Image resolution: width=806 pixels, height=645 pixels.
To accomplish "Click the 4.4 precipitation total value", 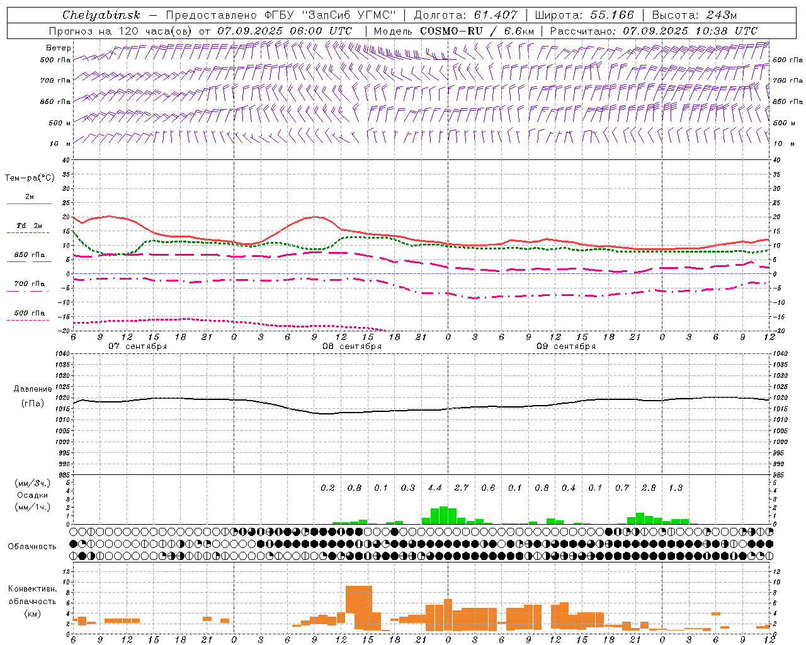I will tap(434, 488).
